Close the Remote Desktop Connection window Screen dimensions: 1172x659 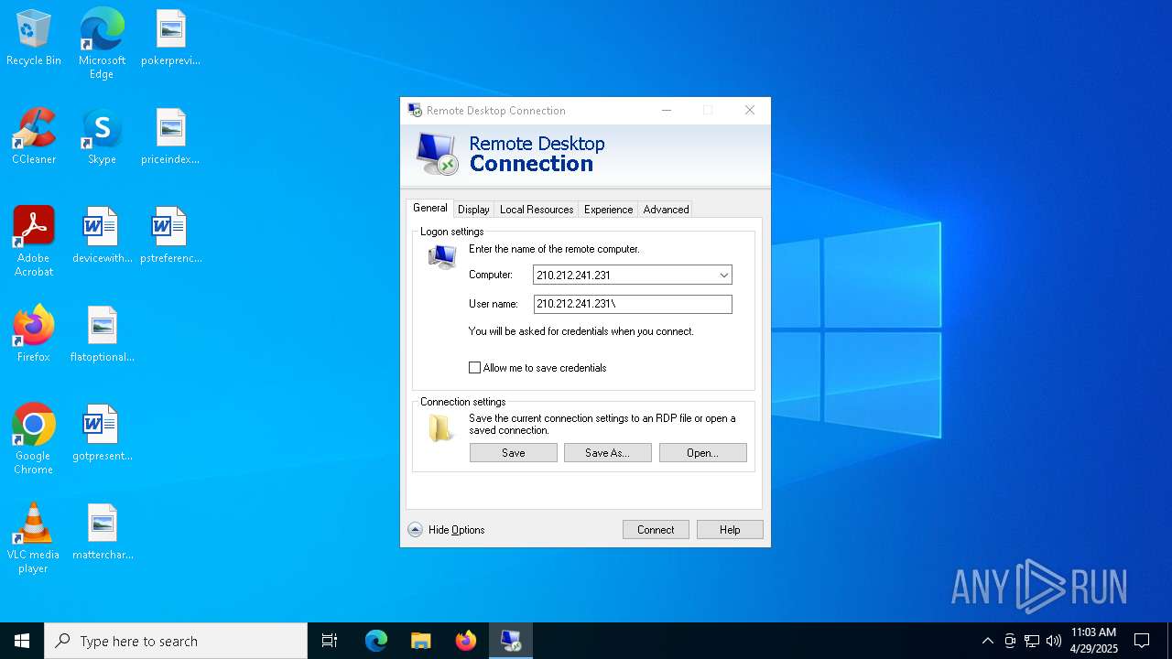pyautogui.click(x=750, y=110)
